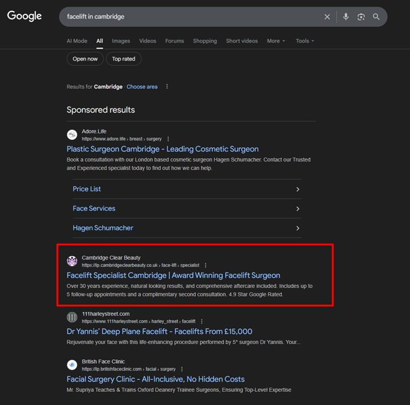The height and width of the screenshot is (405, 410).
Task: Click the Google logo
Action: [25, 16]
